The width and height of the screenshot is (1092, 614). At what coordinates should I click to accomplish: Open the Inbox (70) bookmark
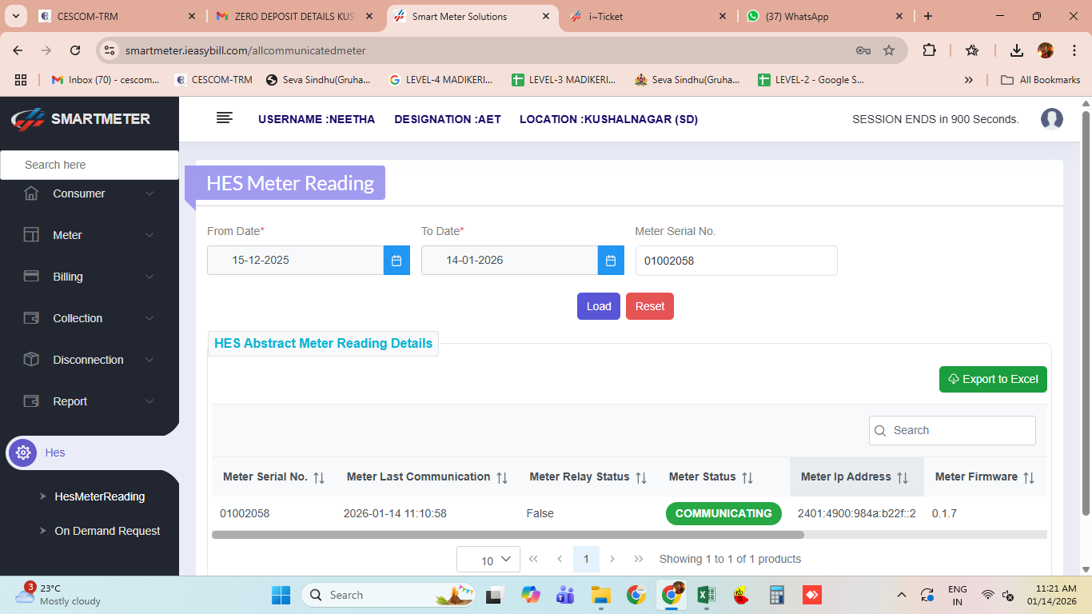coord(106,80)
